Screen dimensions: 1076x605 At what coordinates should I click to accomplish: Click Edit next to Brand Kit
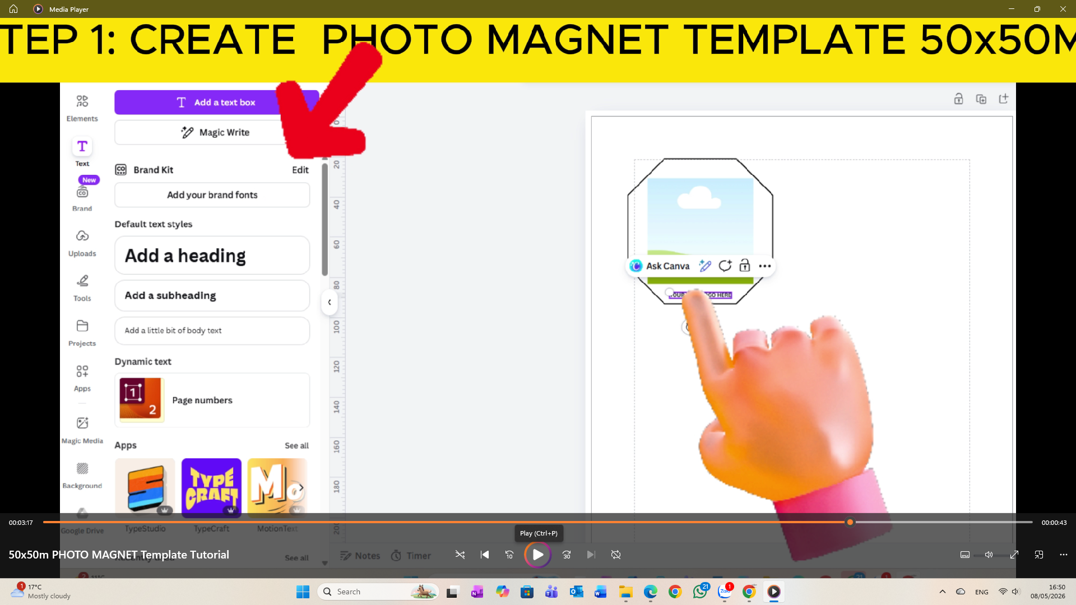[300, 170]
